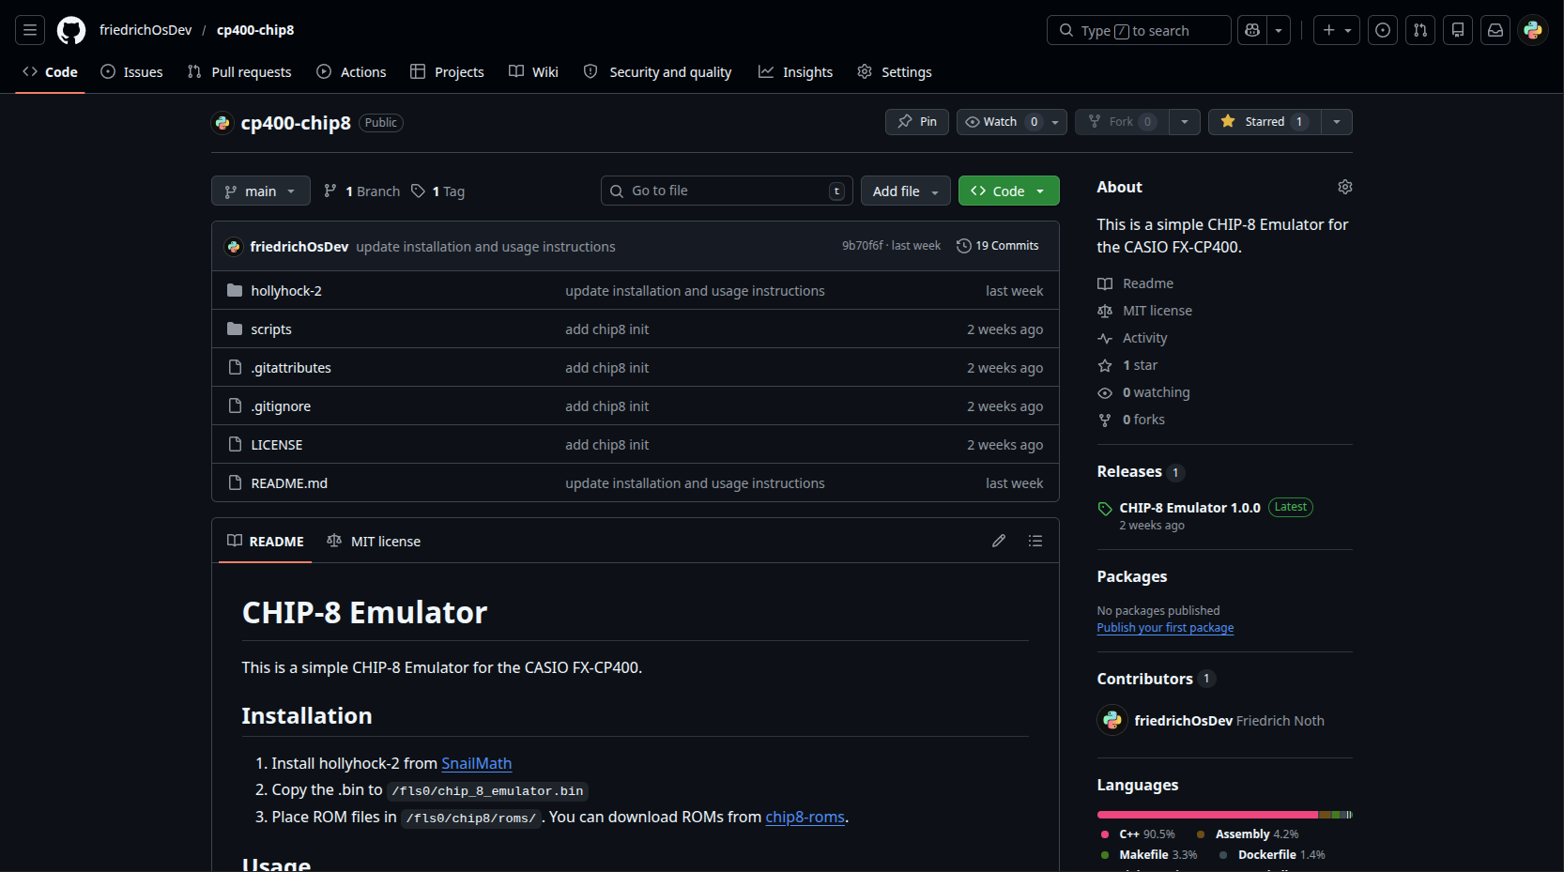Edit README with the pencil icon
Viewport: 1564px width, 872px height.
(999, 541)
